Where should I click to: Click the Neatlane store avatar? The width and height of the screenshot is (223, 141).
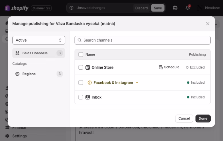200,8
